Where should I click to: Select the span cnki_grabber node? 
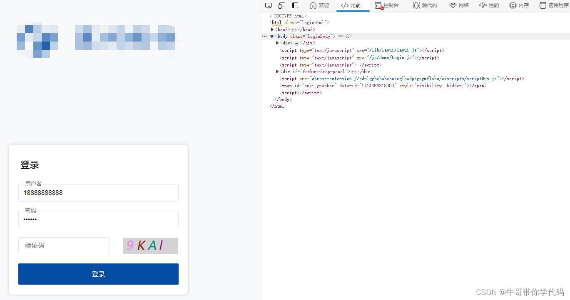pyautogui.click(x=383, y=86)
